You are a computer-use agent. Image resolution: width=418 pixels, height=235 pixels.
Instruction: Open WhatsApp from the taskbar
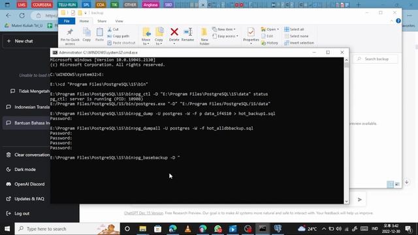click(x=217, y=228)
